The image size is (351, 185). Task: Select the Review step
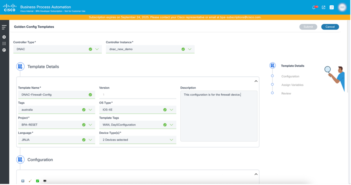(286, 94)
